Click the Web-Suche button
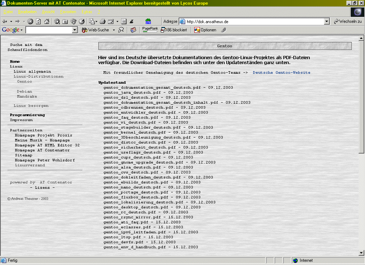The width and height of the screenshot is (365, 265). [96, 30]
